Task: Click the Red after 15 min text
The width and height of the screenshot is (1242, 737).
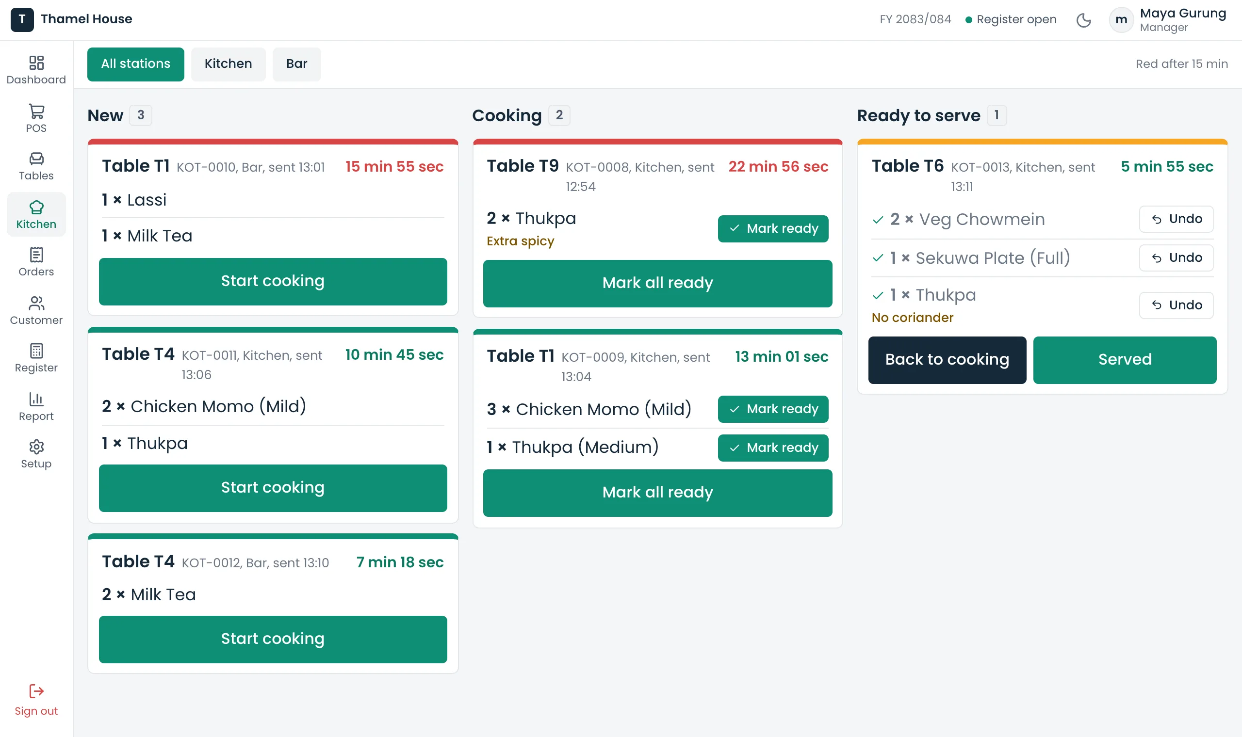Action: [1181, 64]
